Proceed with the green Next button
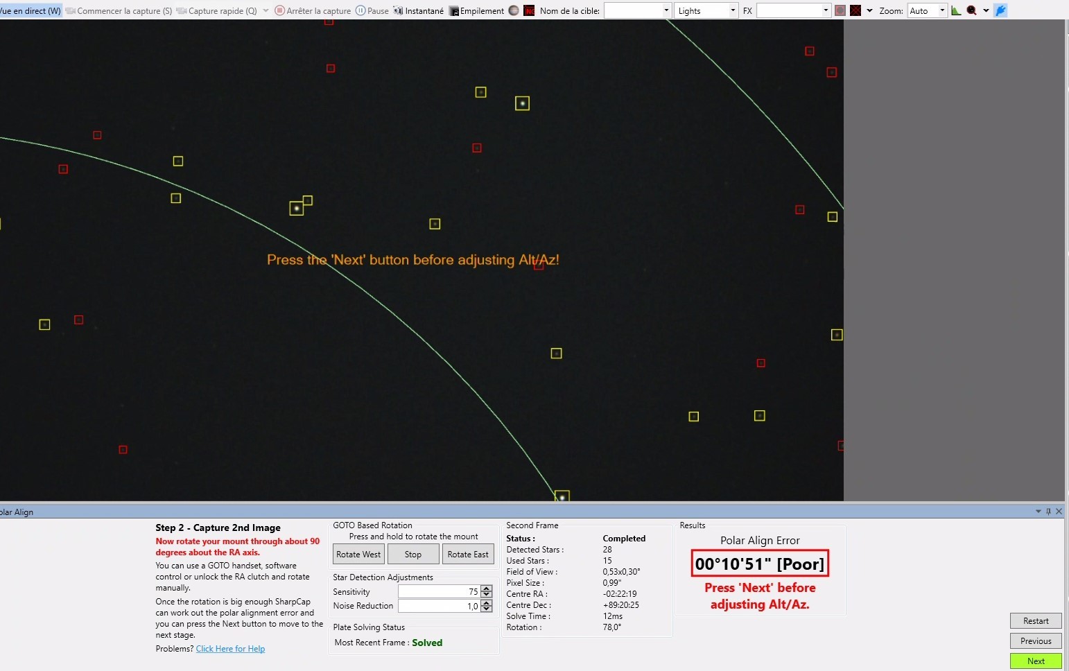 [x=1036, y=661]
